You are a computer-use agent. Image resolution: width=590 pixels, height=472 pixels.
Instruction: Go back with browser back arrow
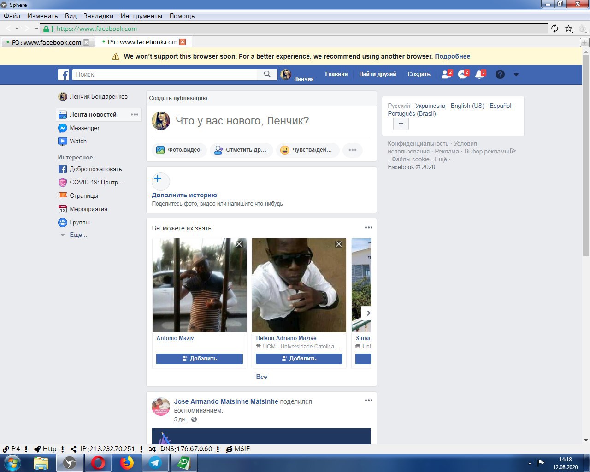point(8,29)
